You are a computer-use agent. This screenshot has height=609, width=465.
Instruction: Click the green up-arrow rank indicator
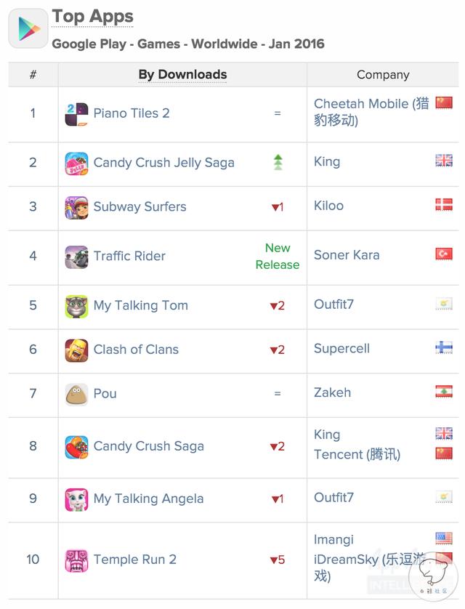(x=278, y=162)
